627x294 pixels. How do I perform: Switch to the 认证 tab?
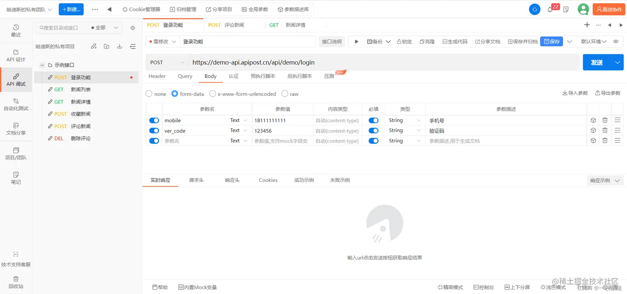pyautogui.click(x=233, y=76)
